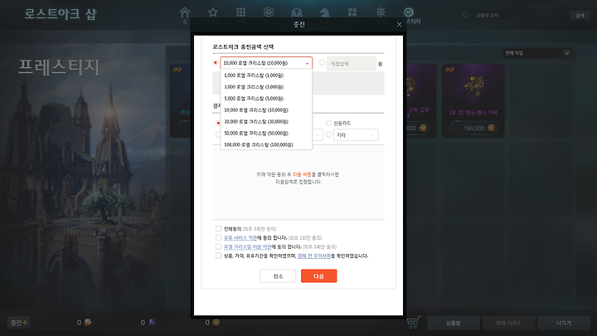Open the pinwheel category icon

(352, 12)
